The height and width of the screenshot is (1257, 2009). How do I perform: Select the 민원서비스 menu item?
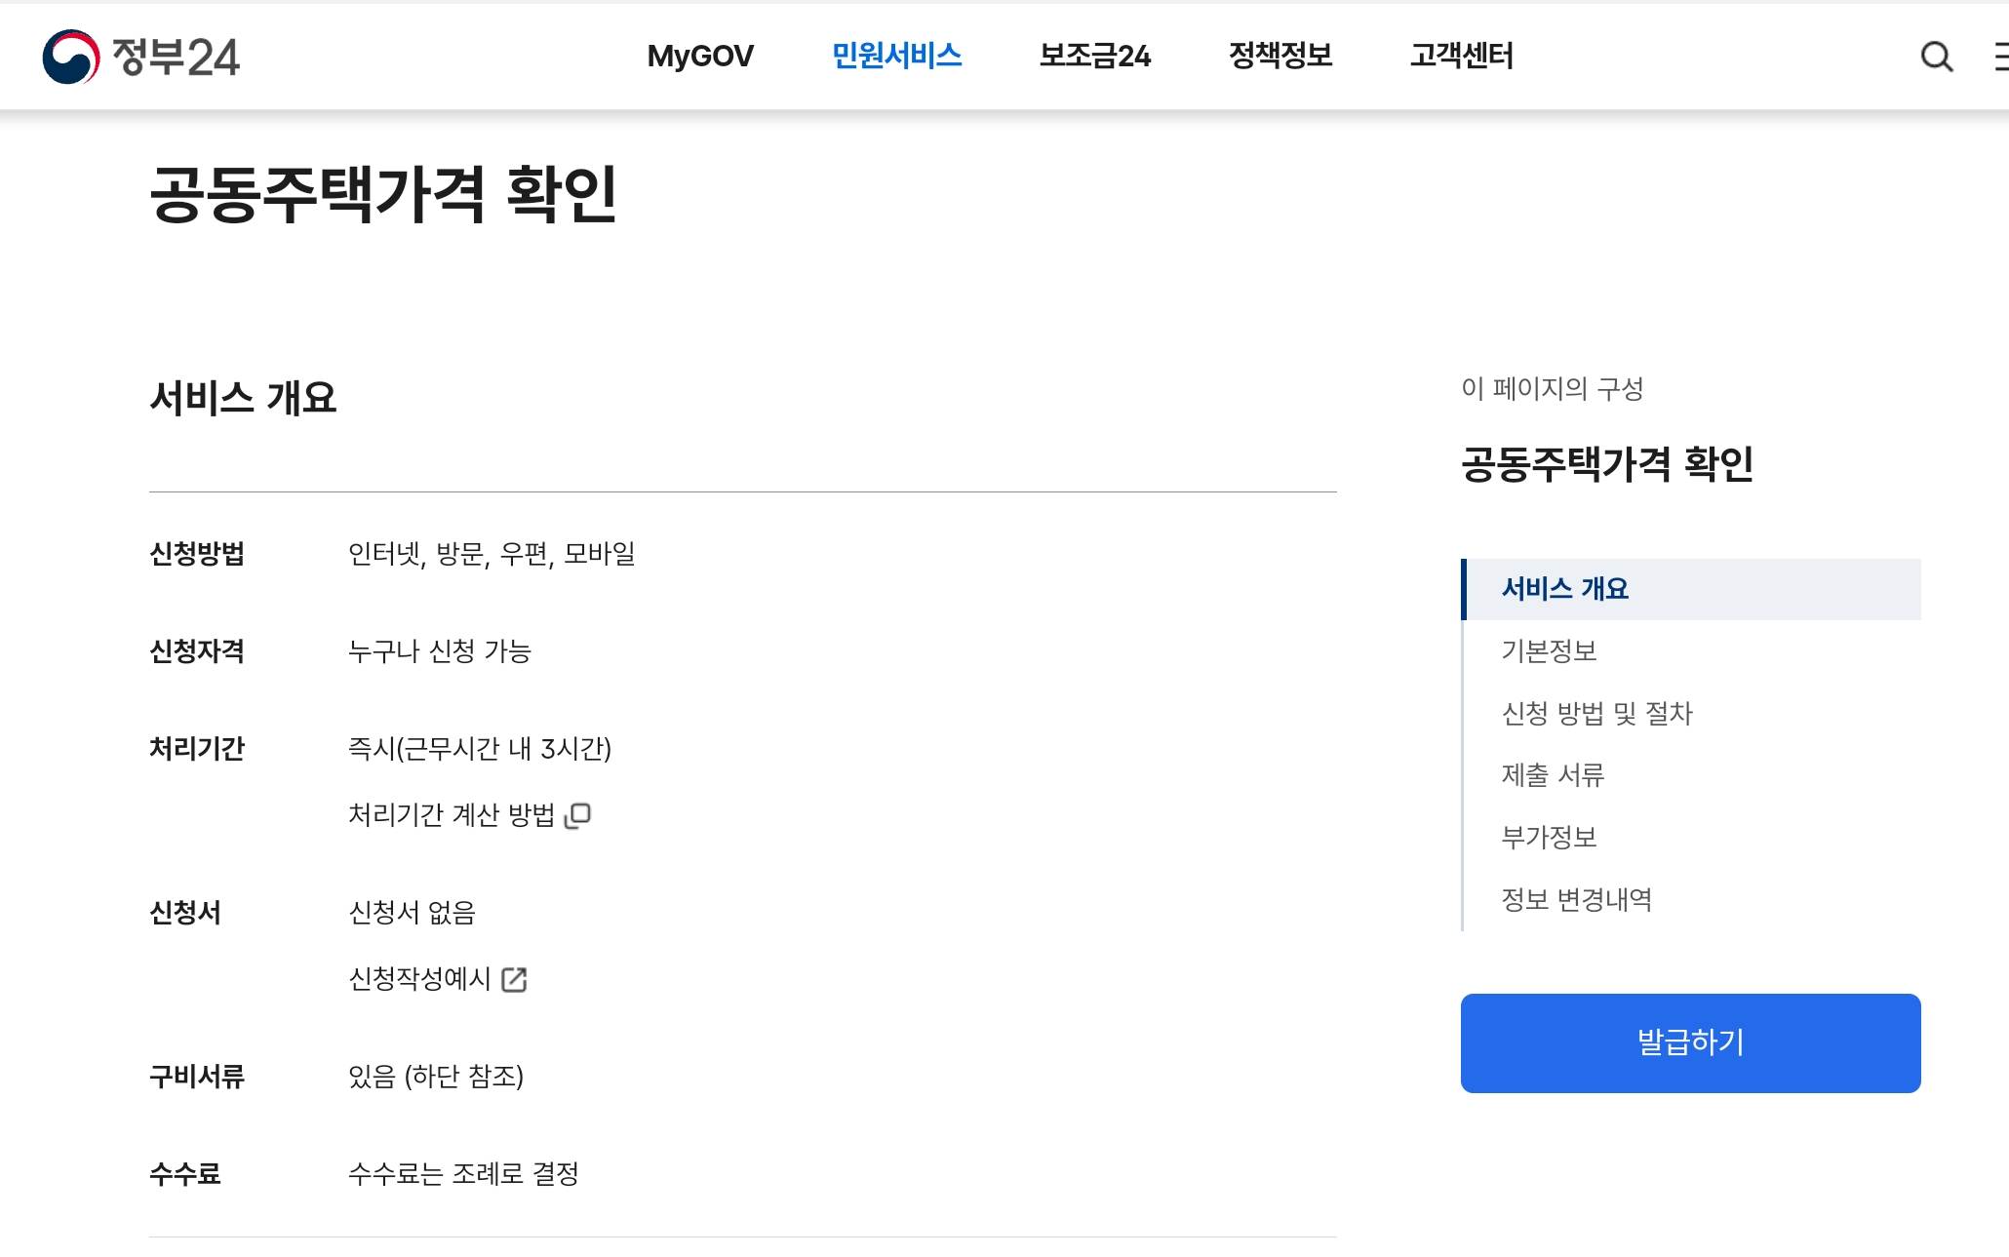(896, 57)
